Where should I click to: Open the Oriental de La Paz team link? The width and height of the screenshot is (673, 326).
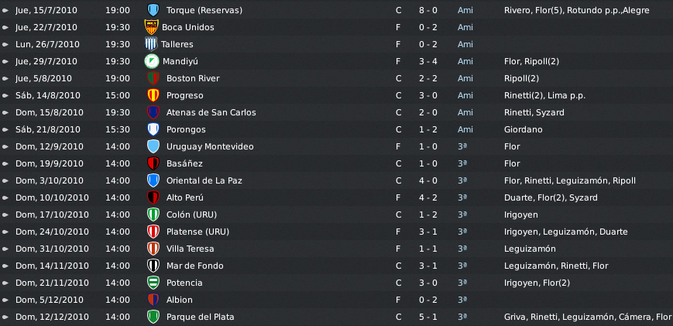[204, 180]
